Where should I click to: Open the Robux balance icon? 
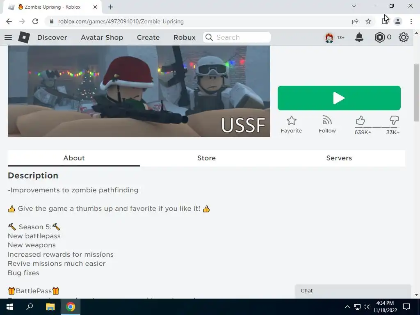click(x=379, y=37)
